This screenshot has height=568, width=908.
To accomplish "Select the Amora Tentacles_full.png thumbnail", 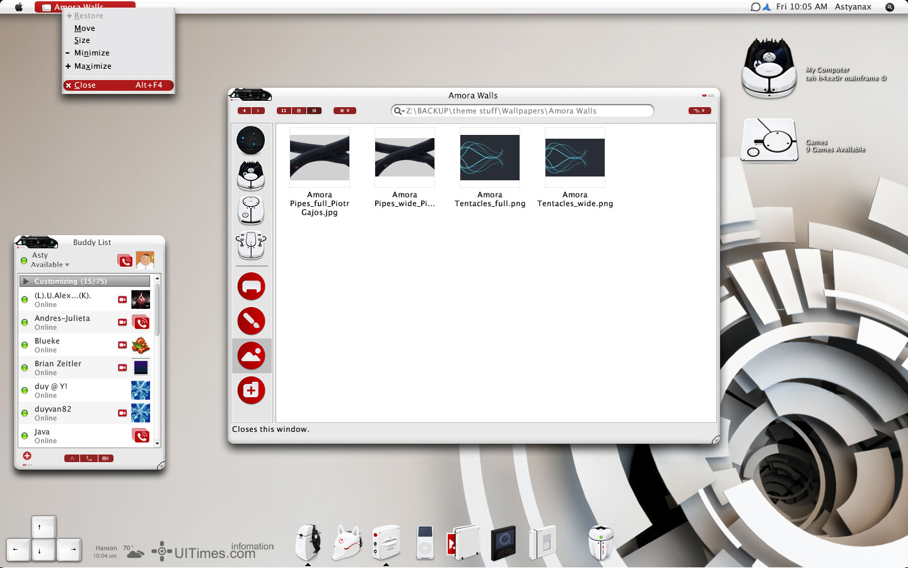I will [x=490, y=158].
